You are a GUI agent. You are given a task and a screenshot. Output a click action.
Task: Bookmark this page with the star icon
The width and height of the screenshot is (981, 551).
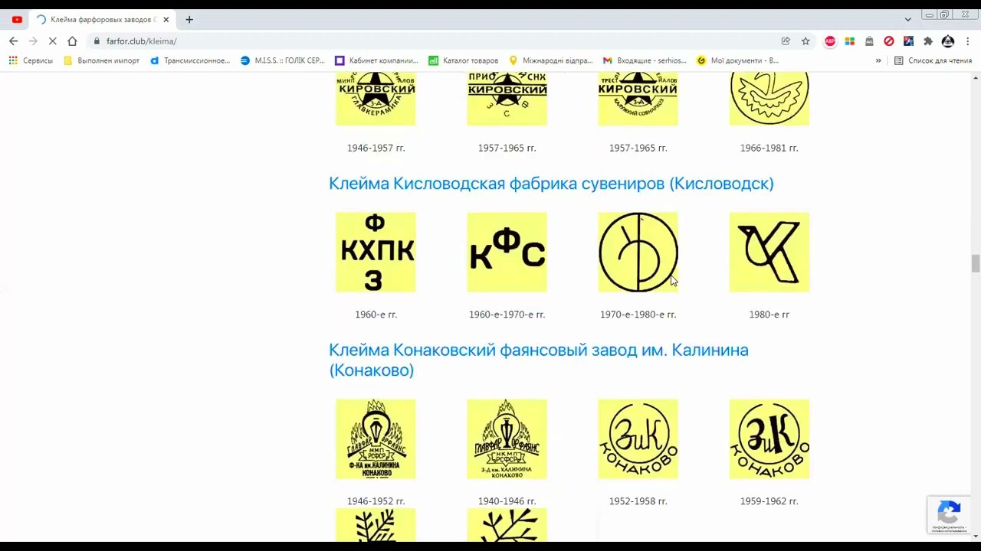(x=805, y=41)
